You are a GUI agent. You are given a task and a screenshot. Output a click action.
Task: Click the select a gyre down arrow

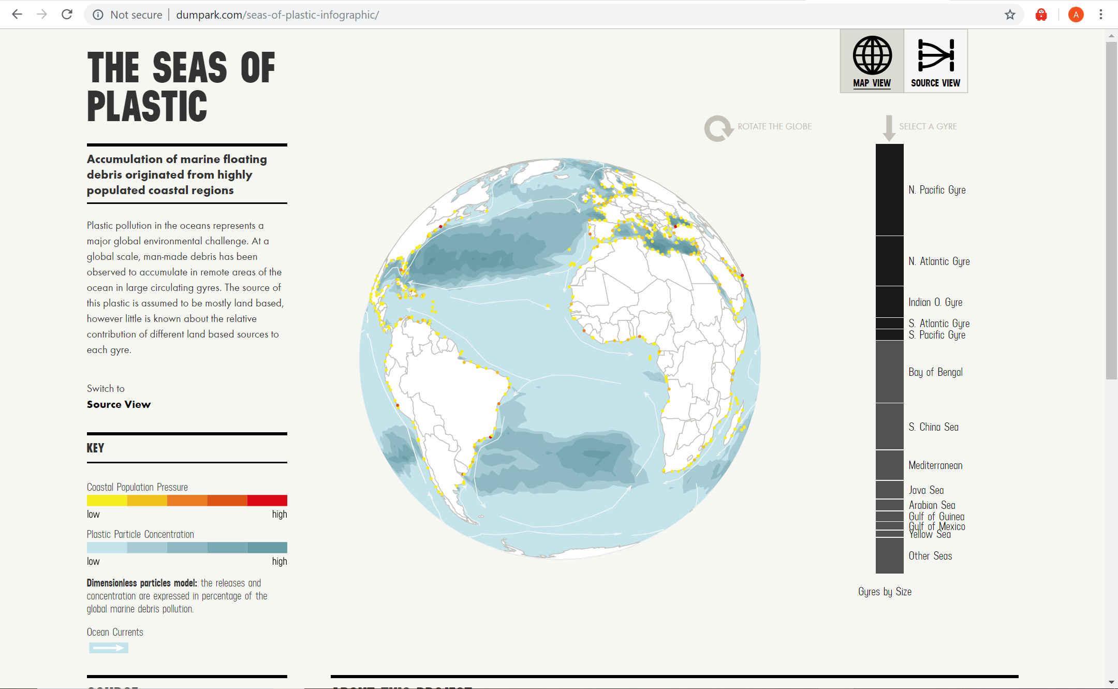[889, 128]
